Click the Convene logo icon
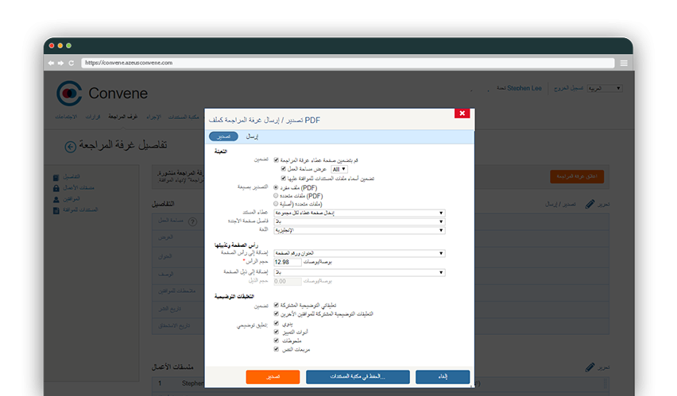Screen dimensions: 677x396 69,93
